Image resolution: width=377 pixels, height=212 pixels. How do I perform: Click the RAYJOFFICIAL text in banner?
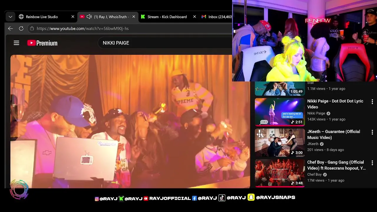170,198
